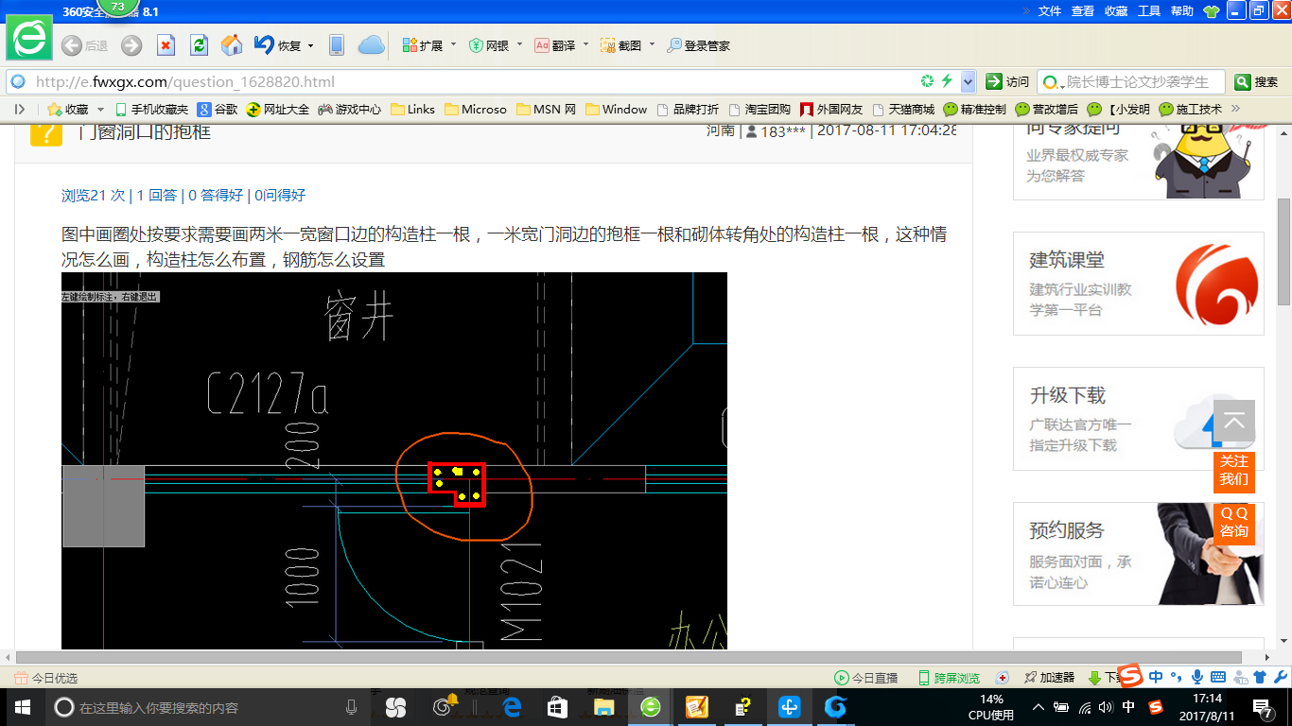Open the Links bookmark folder

412,110
